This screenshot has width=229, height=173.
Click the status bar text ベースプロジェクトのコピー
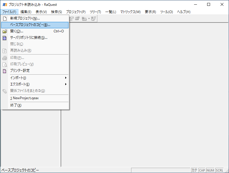[x=20, y=170]
